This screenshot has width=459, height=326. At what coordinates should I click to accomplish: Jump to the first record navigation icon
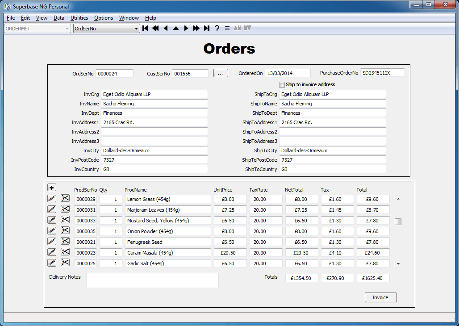(x=145, y=28)
